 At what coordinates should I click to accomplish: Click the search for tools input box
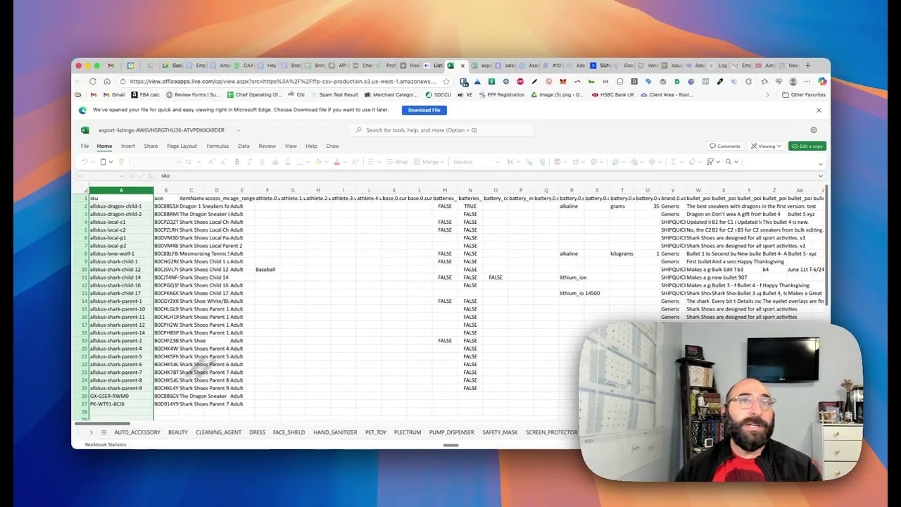click(x=441, y=130)
